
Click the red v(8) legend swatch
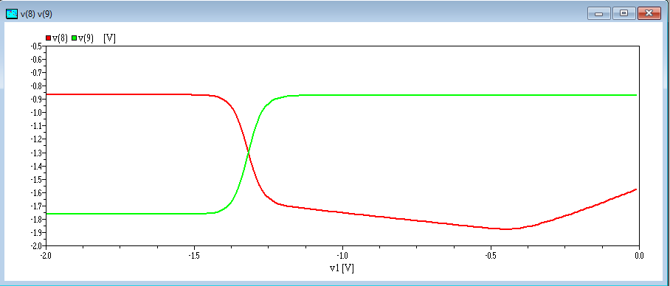tap(48, 38)
